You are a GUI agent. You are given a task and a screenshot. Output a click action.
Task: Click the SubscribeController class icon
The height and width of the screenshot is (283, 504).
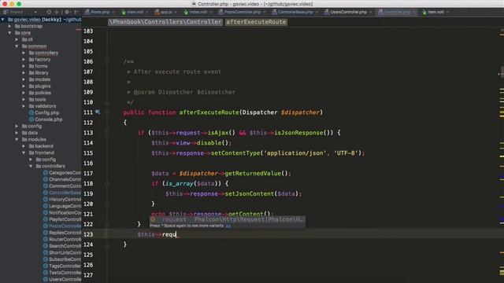pos(46,259)
